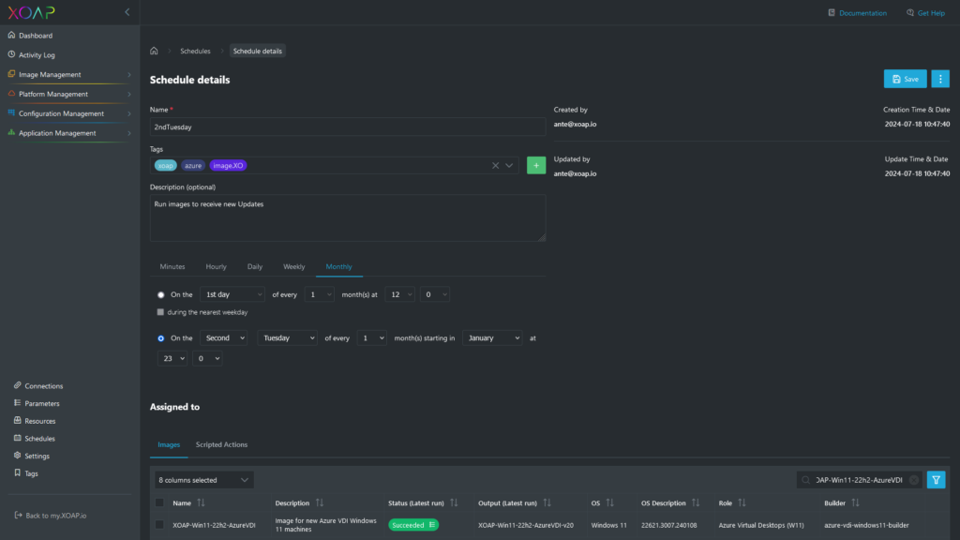Open the tags dropdown arrow
The image size is (960, 540).
tap(509, 166)
